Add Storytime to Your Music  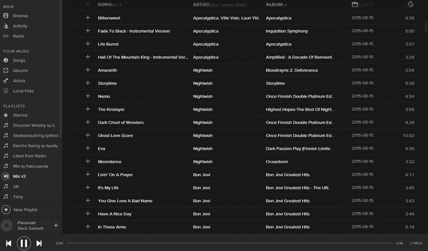[x=88, y=83]
